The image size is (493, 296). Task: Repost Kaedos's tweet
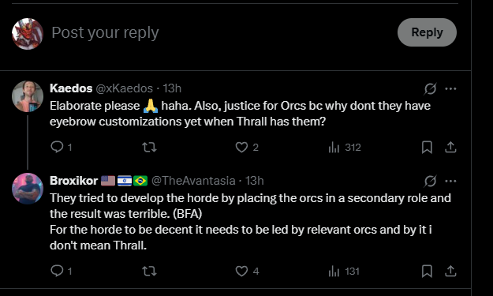pyautogui.click(x=149, y=147)
